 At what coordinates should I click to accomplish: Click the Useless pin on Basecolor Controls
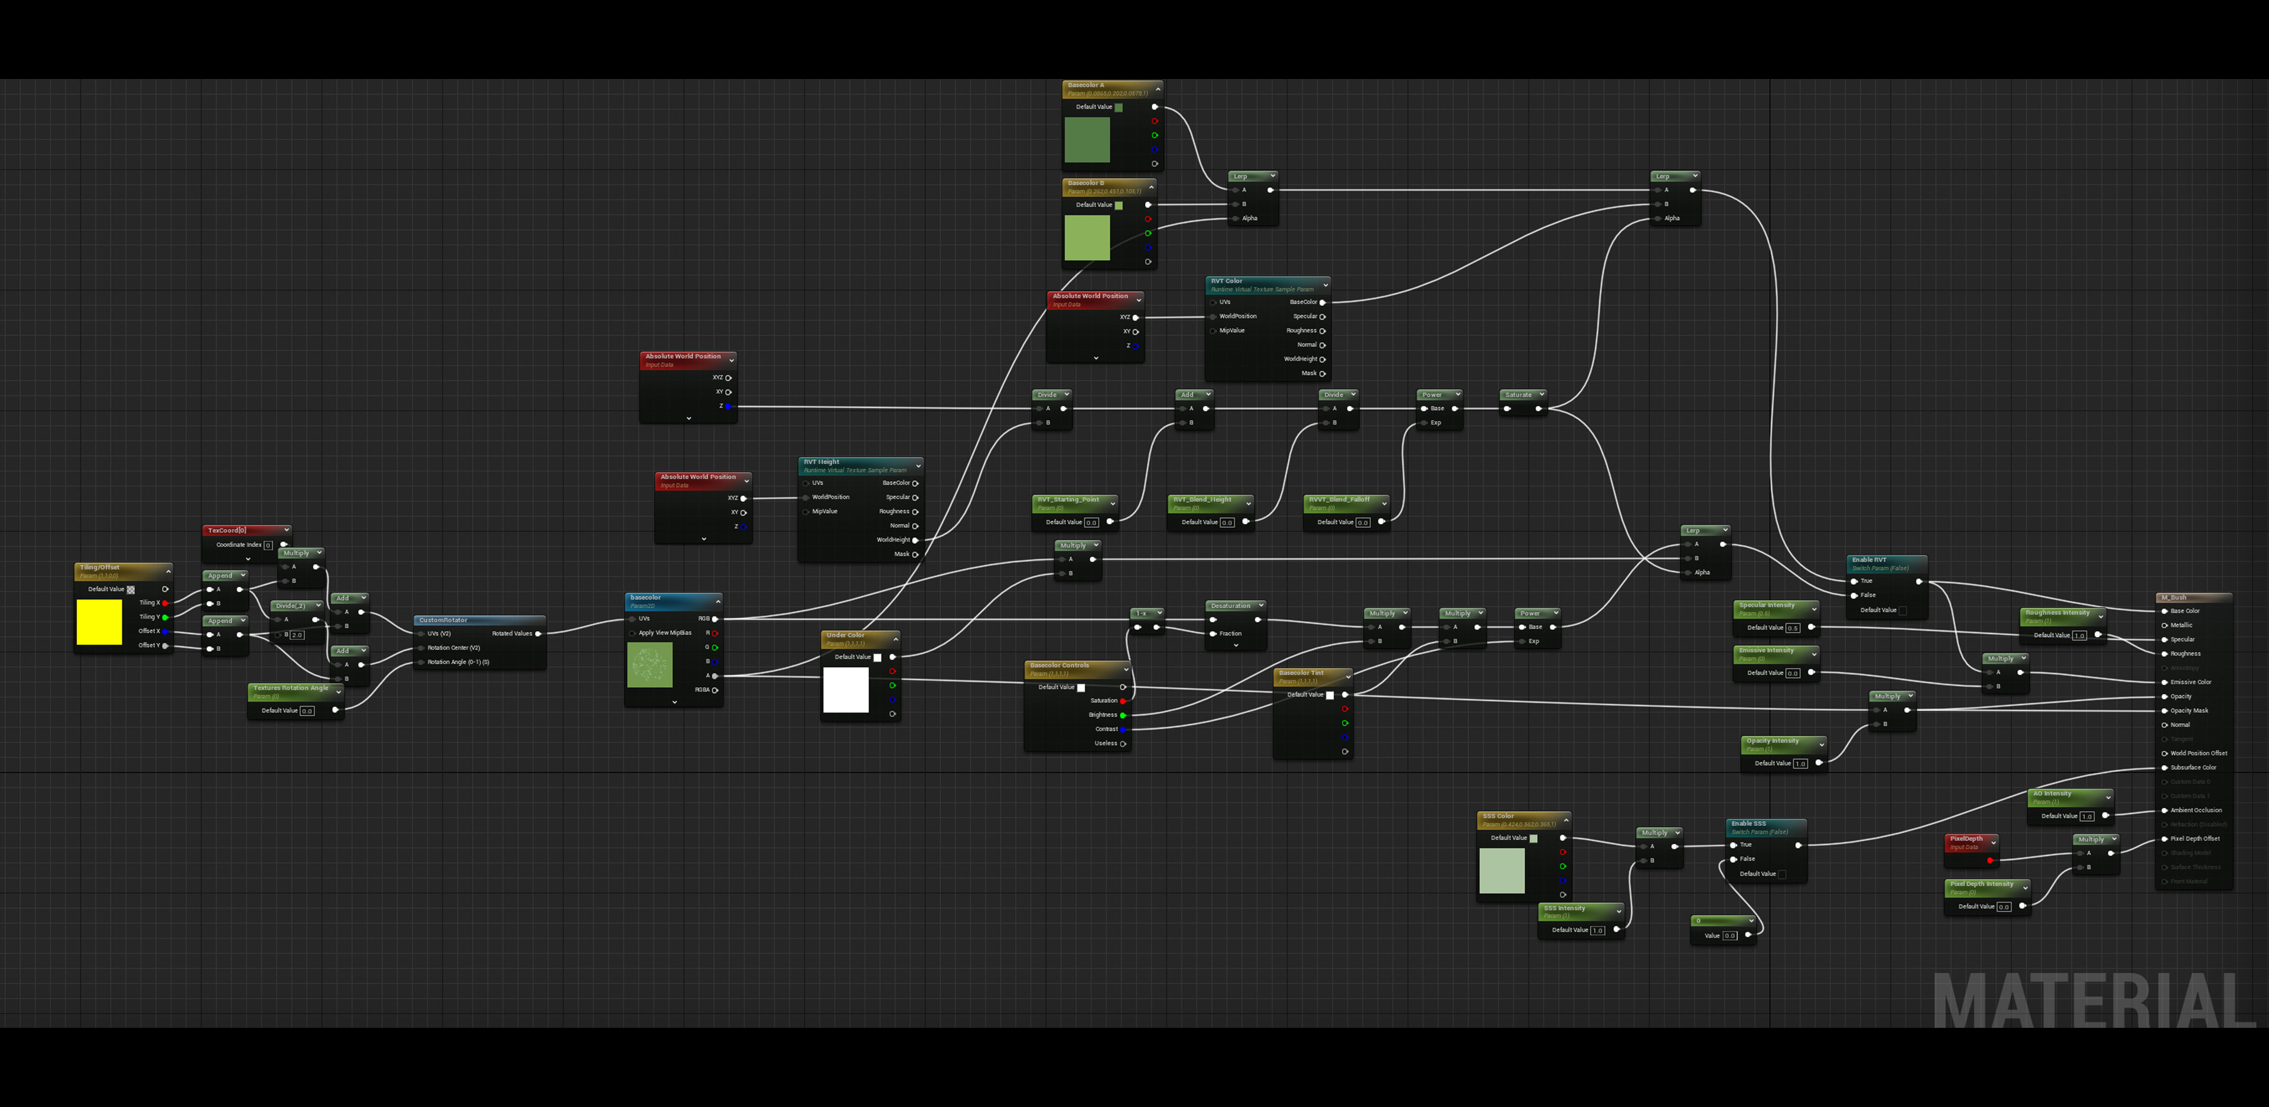coord(1123,743)
